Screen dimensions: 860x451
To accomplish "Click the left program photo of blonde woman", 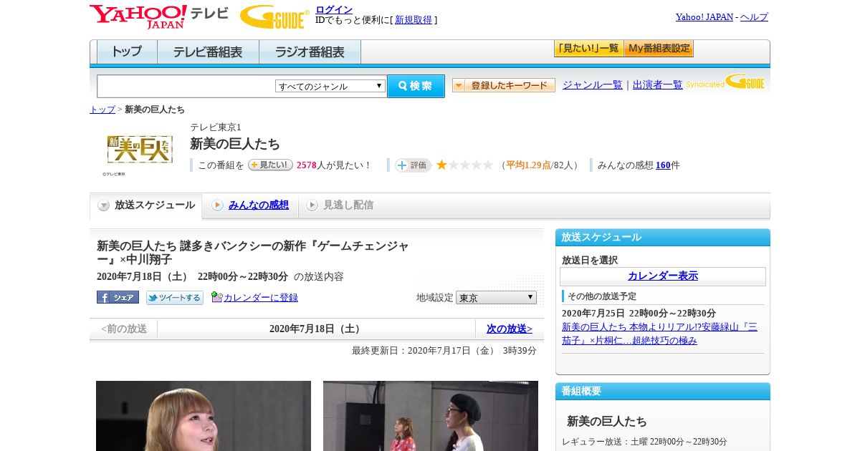I will coord(204,416).
